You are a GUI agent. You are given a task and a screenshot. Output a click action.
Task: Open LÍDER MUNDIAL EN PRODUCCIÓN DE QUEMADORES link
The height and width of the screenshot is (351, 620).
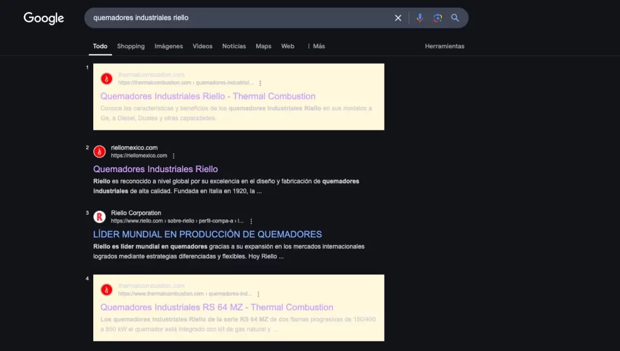click(207, 234)
